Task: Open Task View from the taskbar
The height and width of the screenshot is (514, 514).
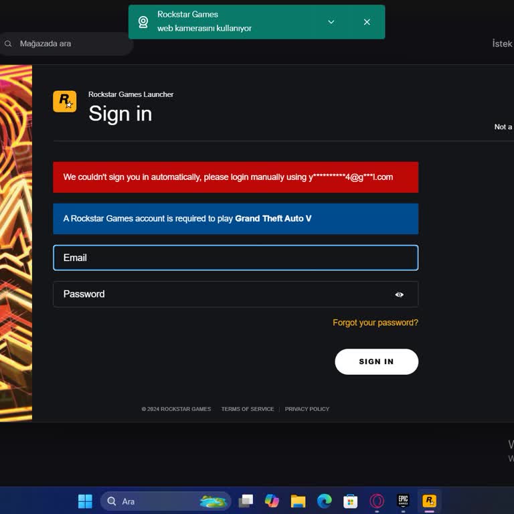Action: (246, 501)
